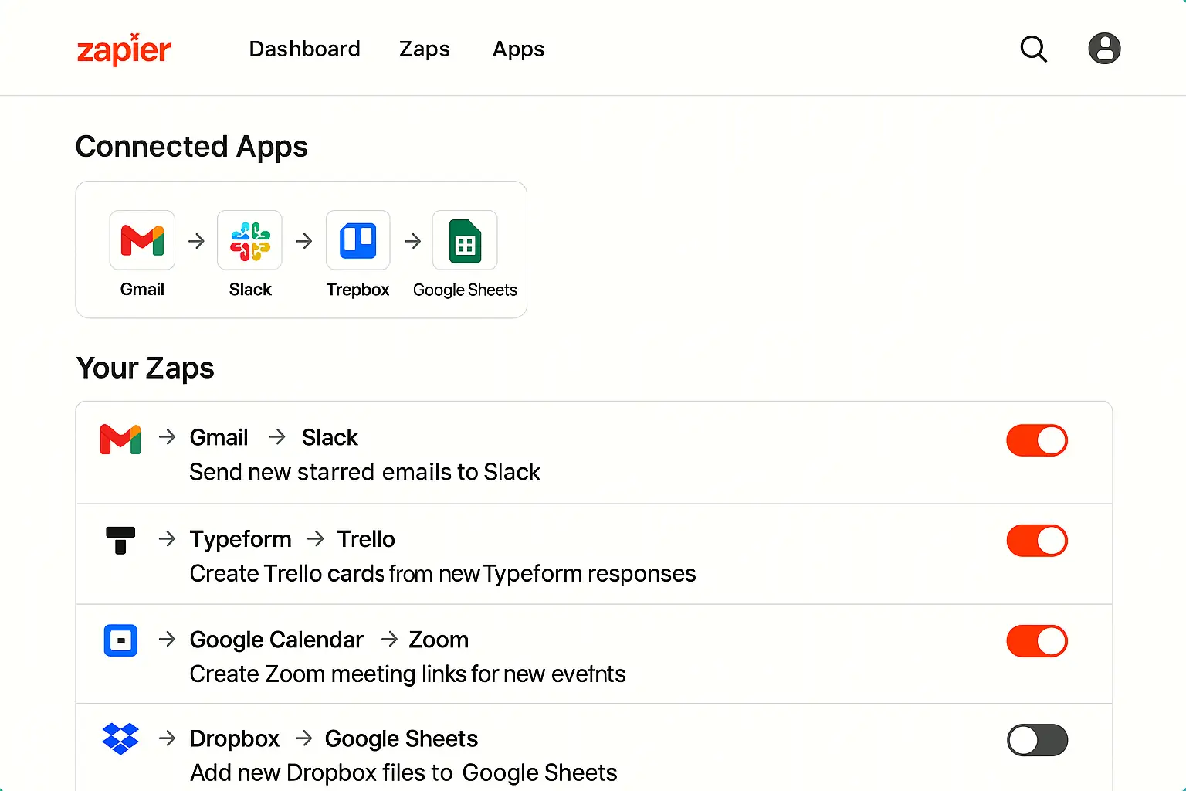The image size is (1186, 791).
Task: Click the Your Zaps heading
Action: coord(145,368)
